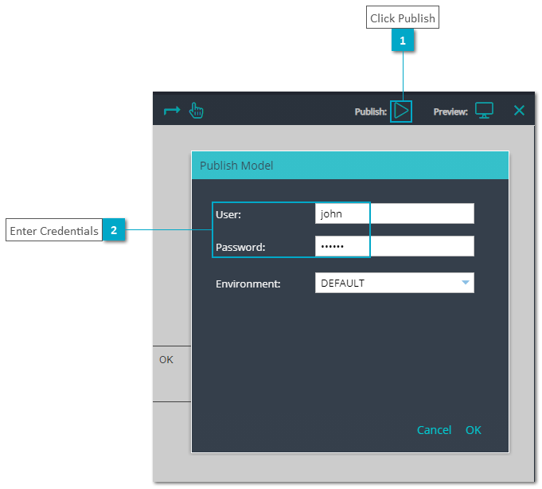Open Preview via the monitor icon
542x489 pixels.
tap(484, 111)
